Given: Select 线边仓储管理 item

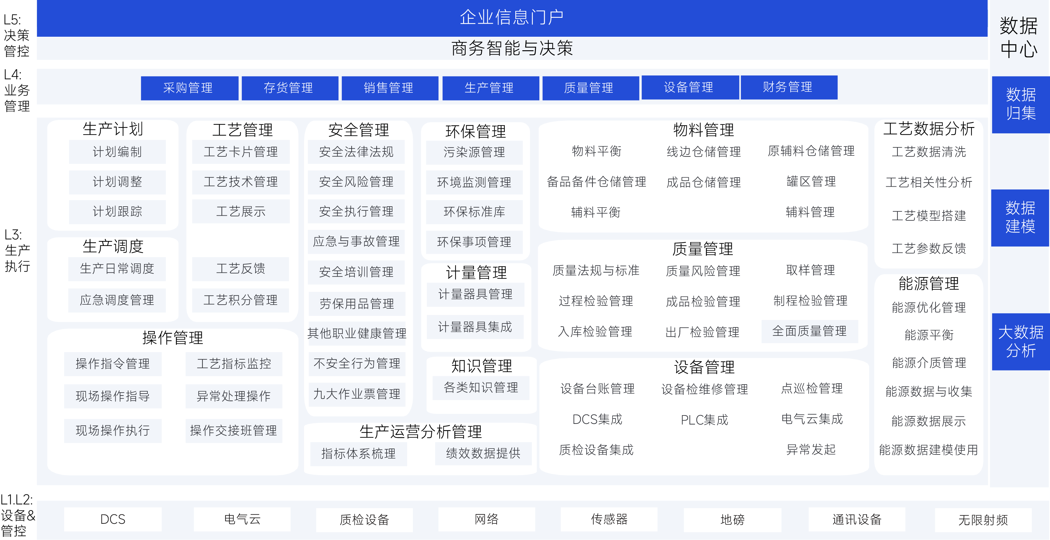Looking at the screenshot, I should pyautogui.click(x=704, y=152).
